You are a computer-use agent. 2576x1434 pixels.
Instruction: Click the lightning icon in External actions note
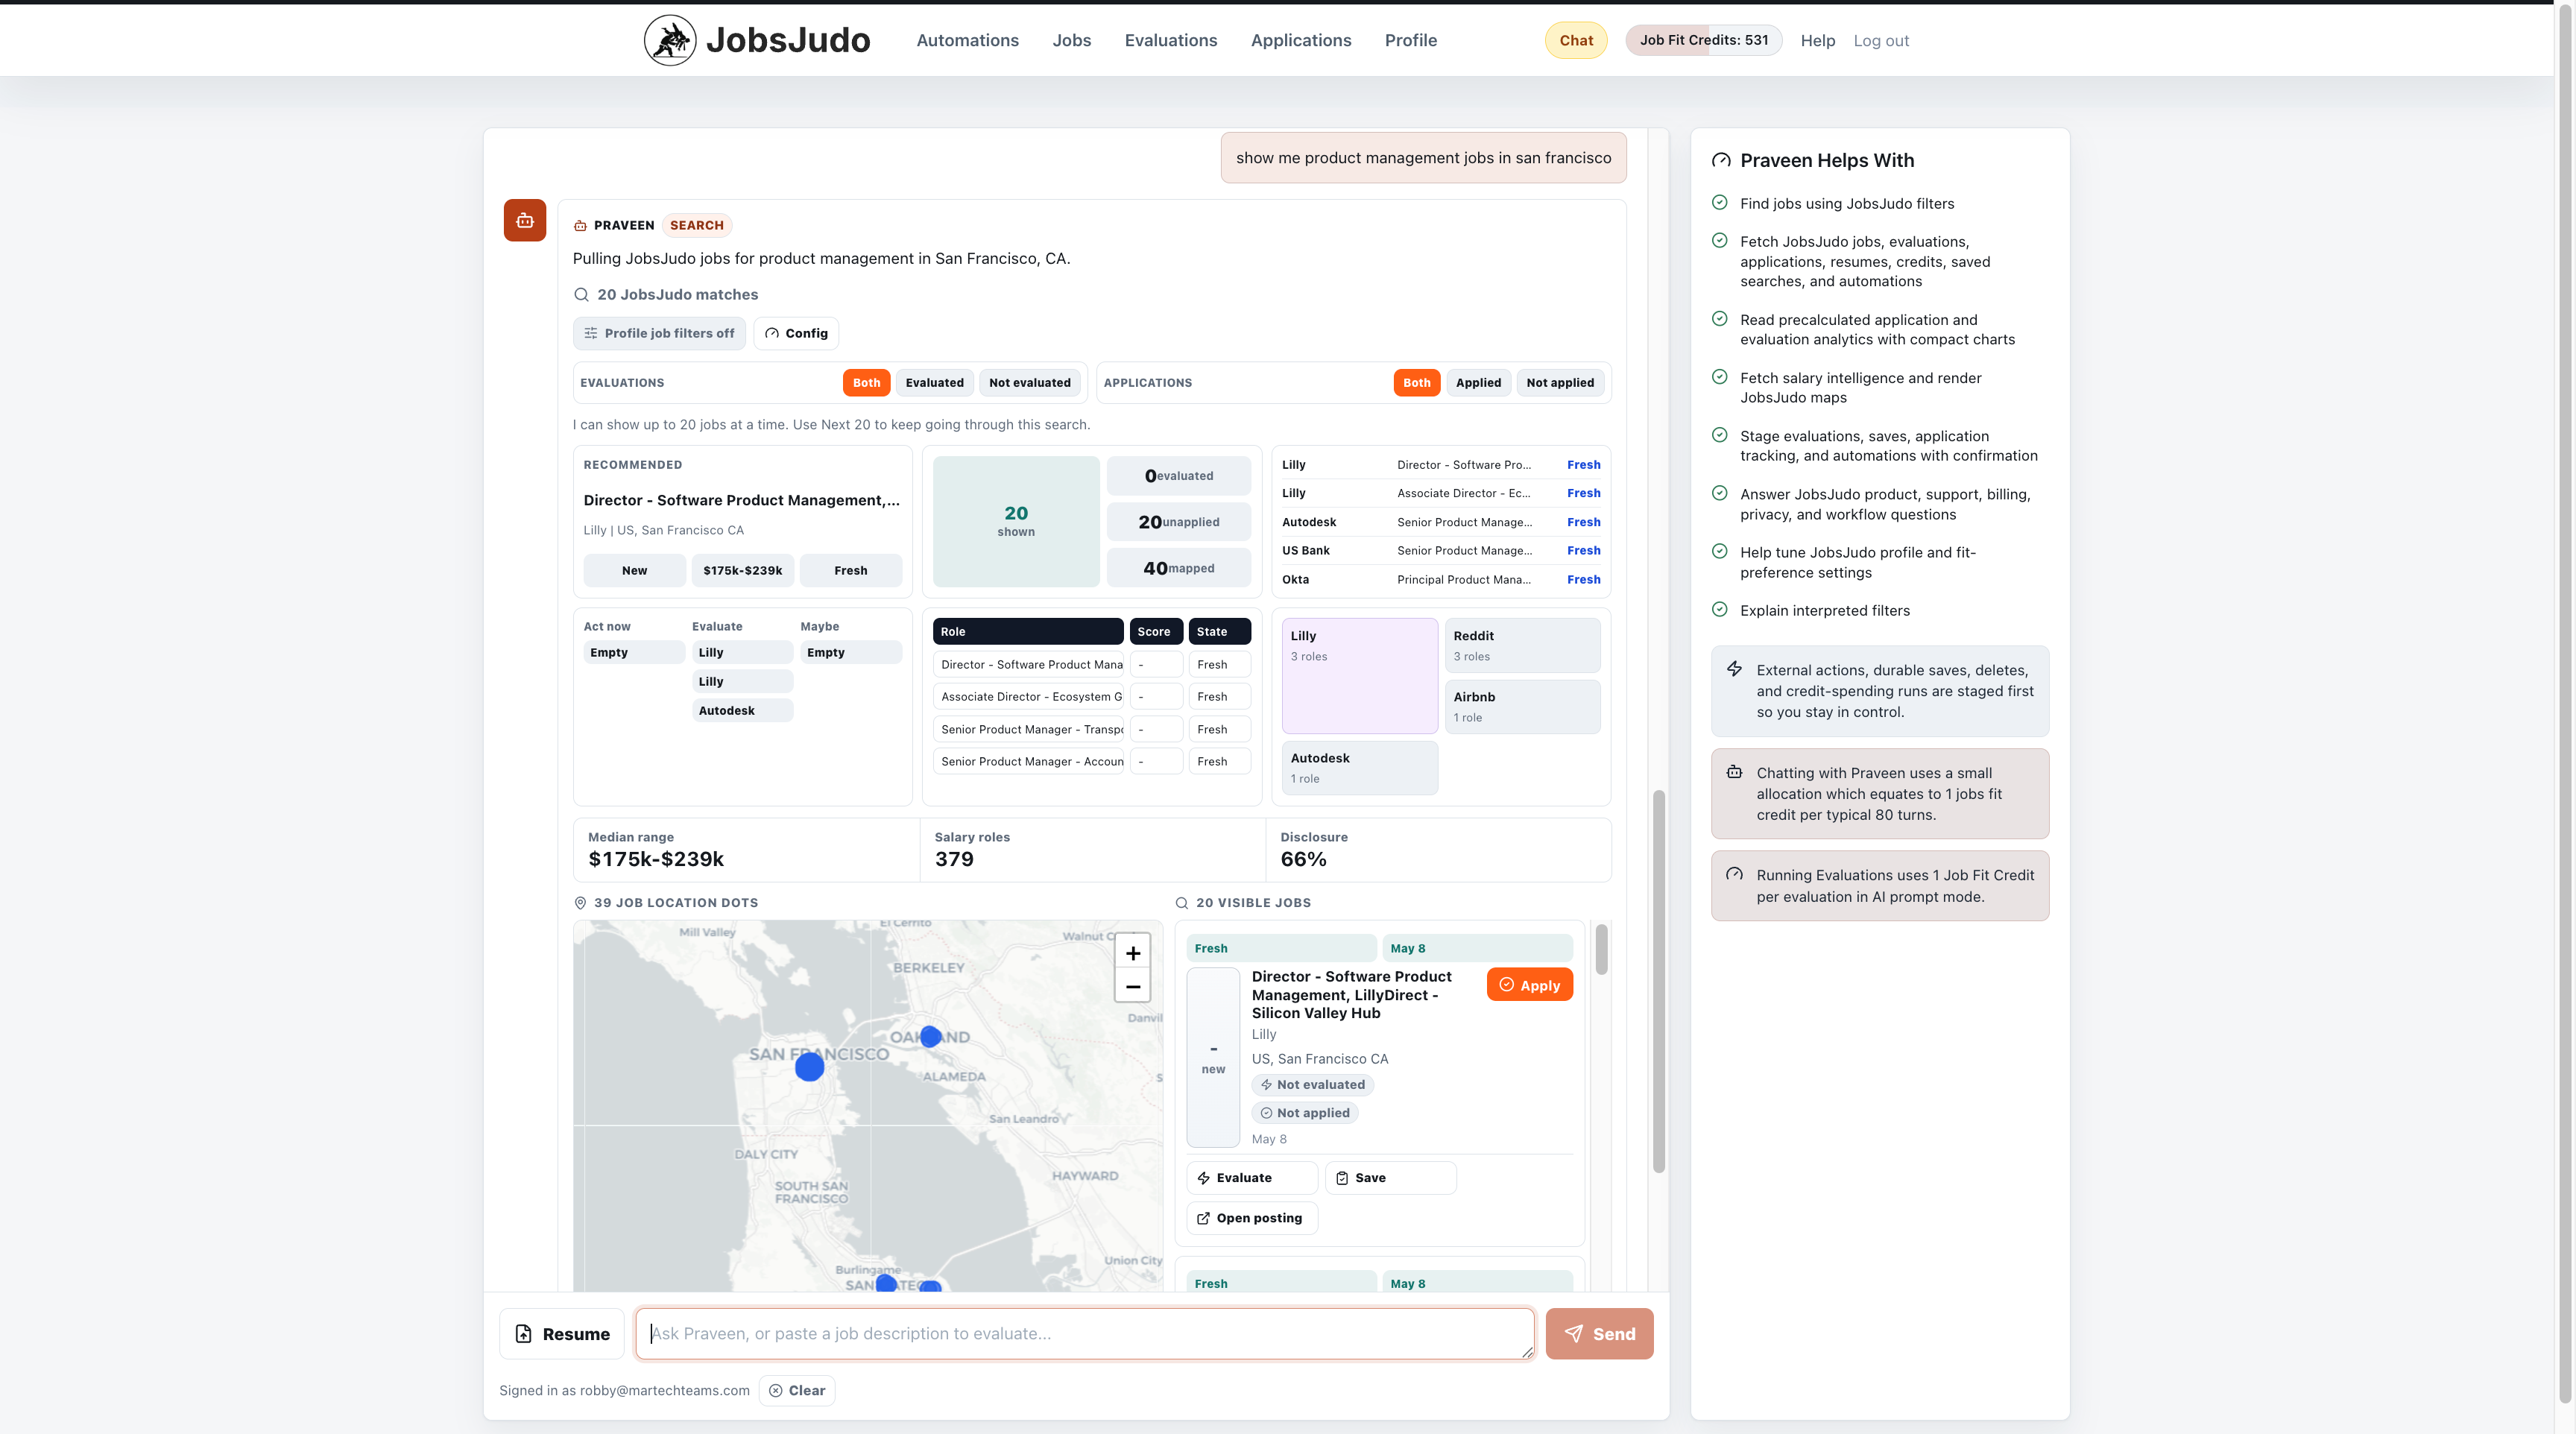click(x=1735, y=669)
